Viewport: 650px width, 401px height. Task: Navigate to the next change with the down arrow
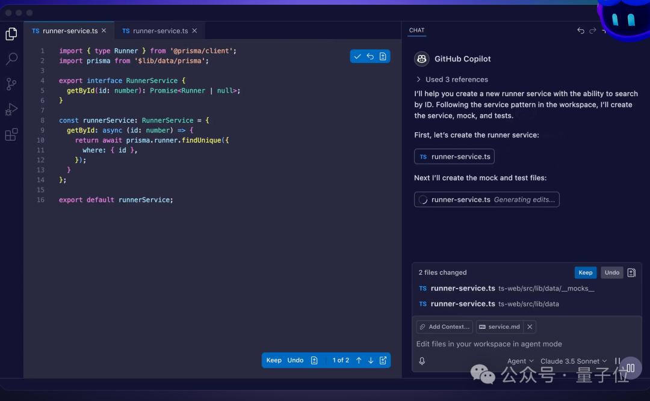371,360
